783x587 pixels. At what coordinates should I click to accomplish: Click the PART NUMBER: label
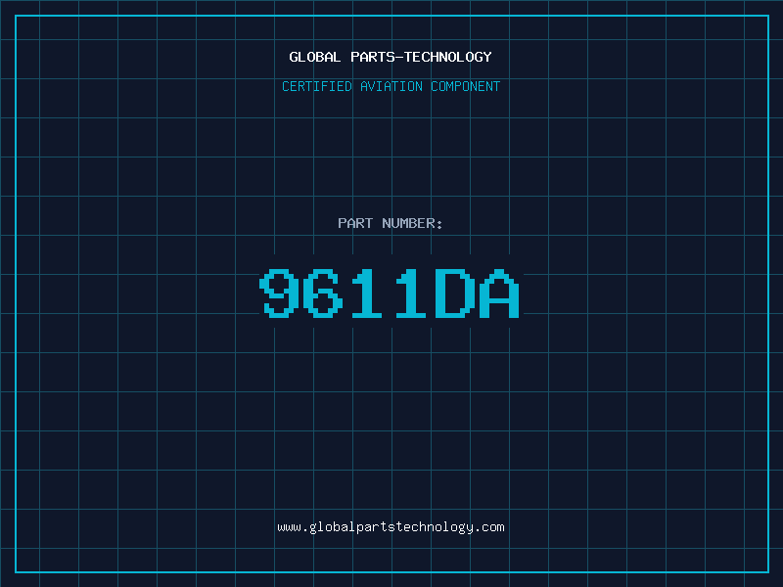391,223
